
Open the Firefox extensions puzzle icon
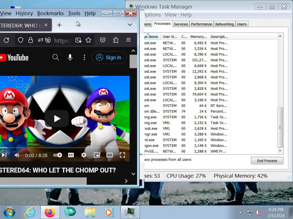pyautogui.click(x=116, y=40)
